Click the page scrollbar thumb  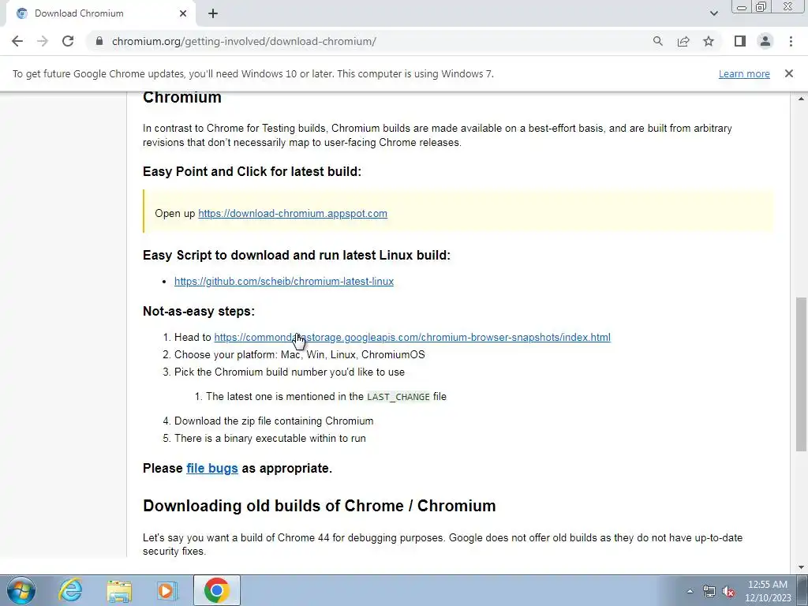pyautogui.click(x=802, y=373)
